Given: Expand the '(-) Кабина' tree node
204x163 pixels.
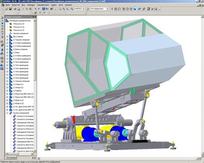Looking at the screenshot, I should [x=7, y=91].
